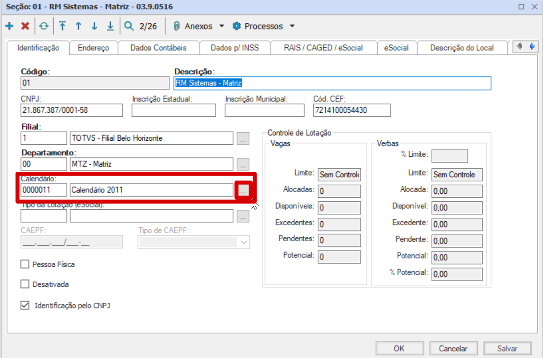Click the MTZ - Matriz description field
Screen dimensions: 543x358
click(152, 164)
